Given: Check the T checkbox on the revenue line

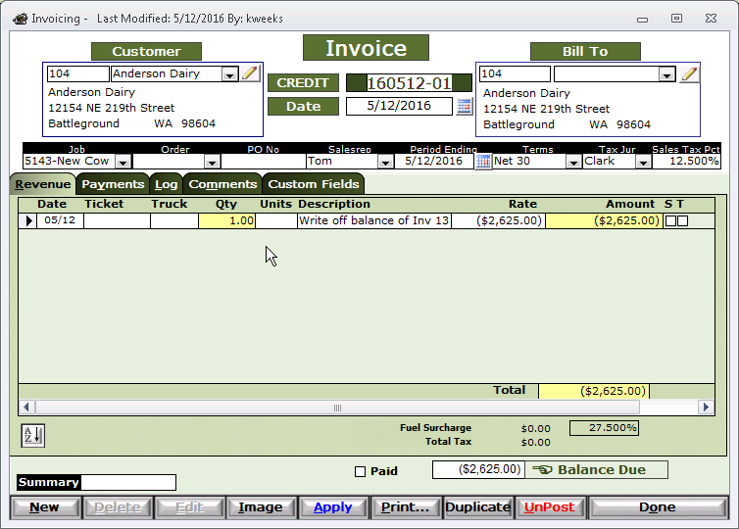Looking at the screenshot, I should coord(682,220).
